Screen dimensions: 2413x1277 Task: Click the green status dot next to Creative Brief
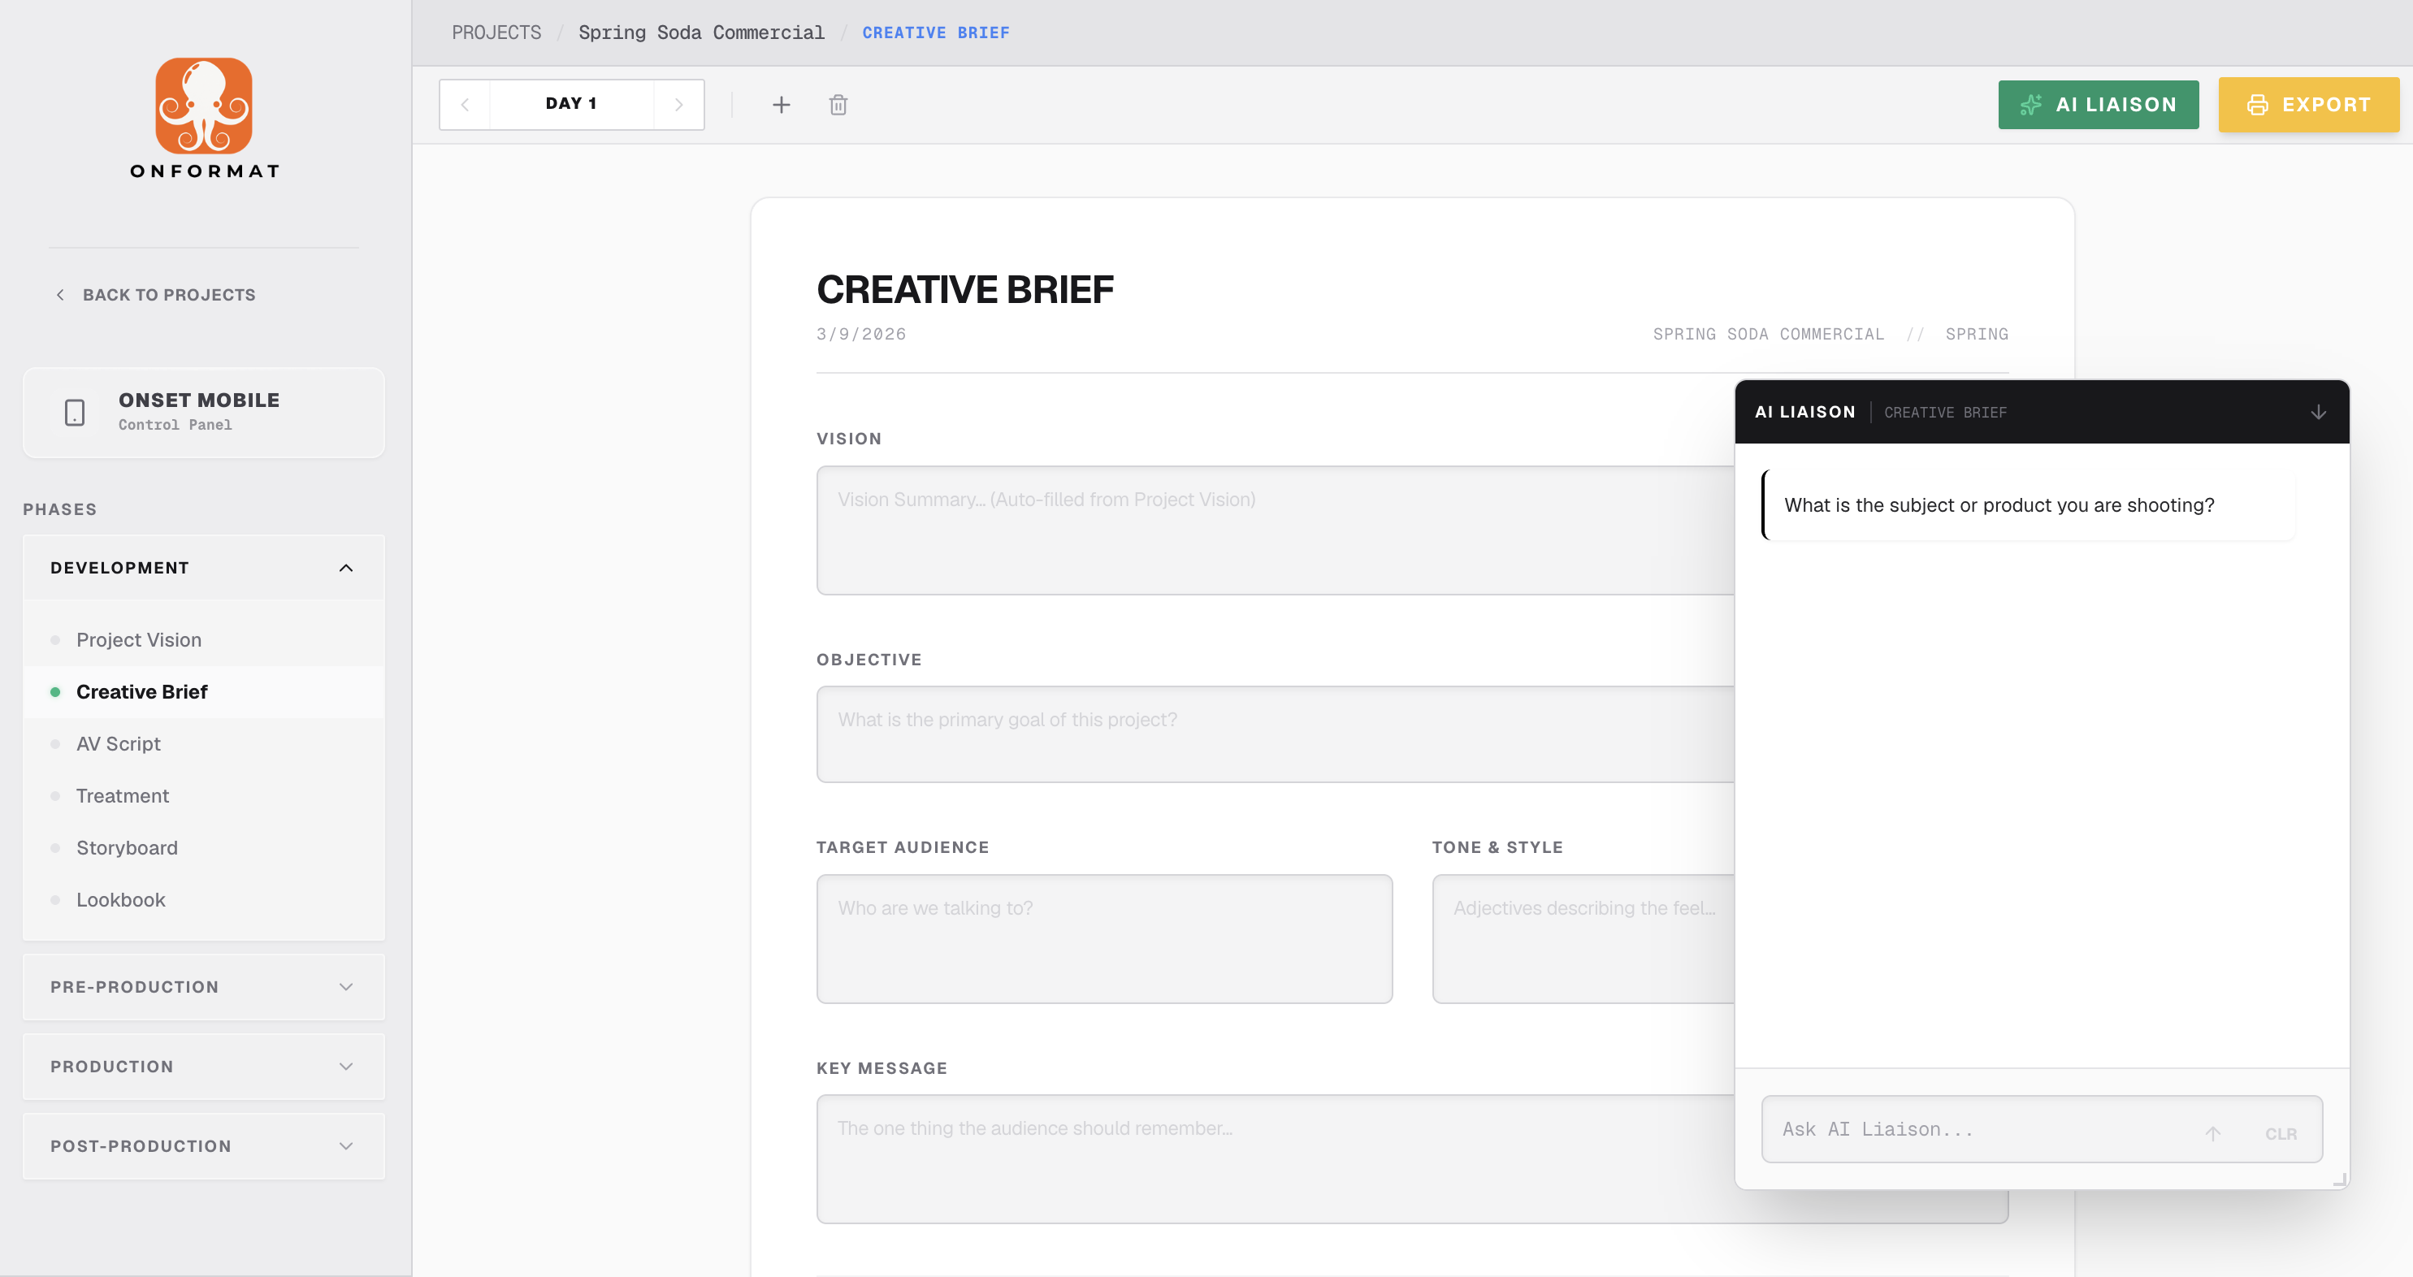(x=57, y=691)
